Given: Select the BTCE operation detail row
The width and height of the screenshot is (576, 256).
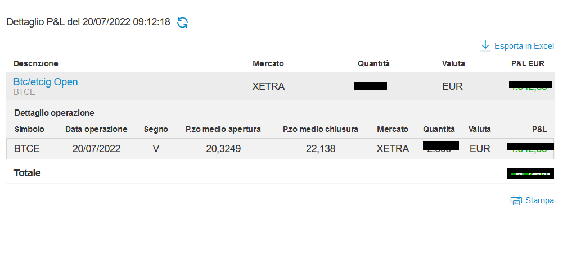Looking at the screenshot, I should coord(280,149).
